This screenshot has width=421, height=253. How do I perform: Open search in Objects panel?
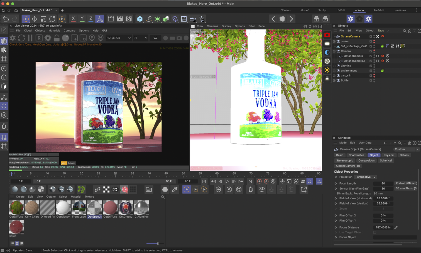click(405, 31)
